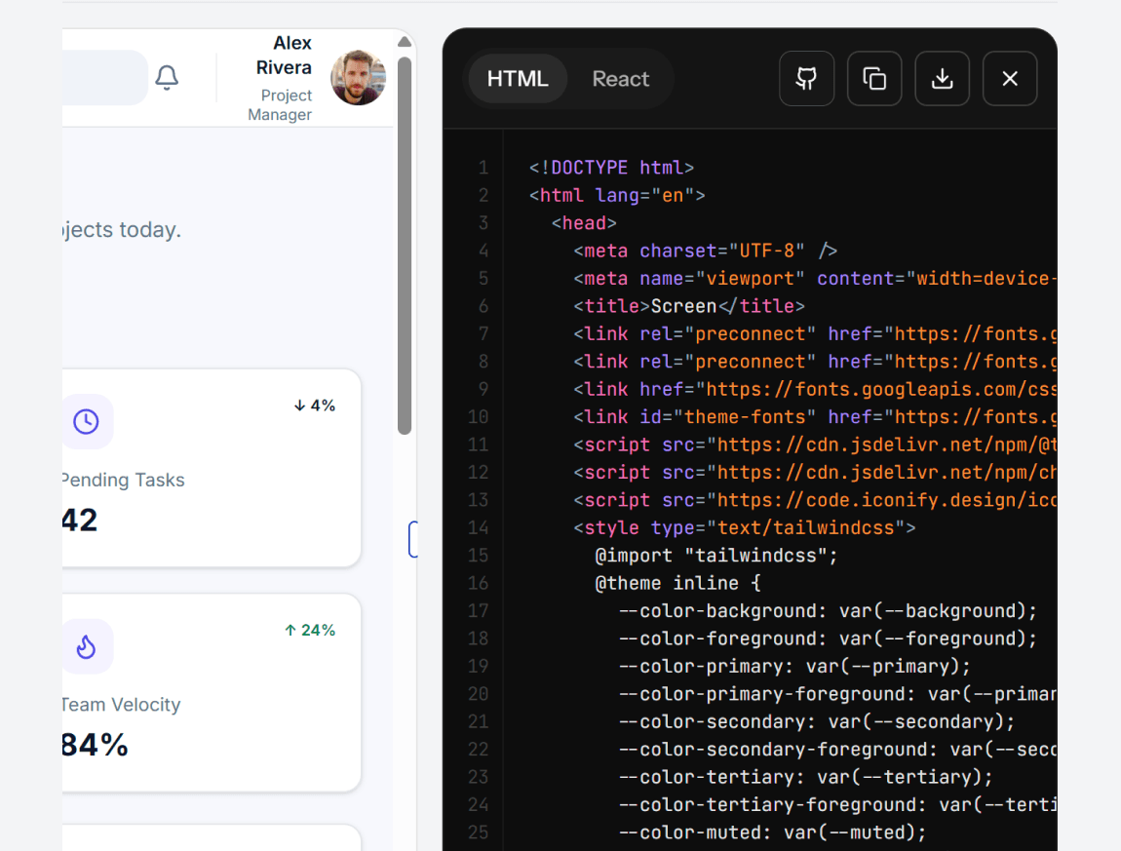The width and height of the screenshot is (1121, 851).
Task: Click the clock icon on Pending Tasks
Action: click(87, 422)
